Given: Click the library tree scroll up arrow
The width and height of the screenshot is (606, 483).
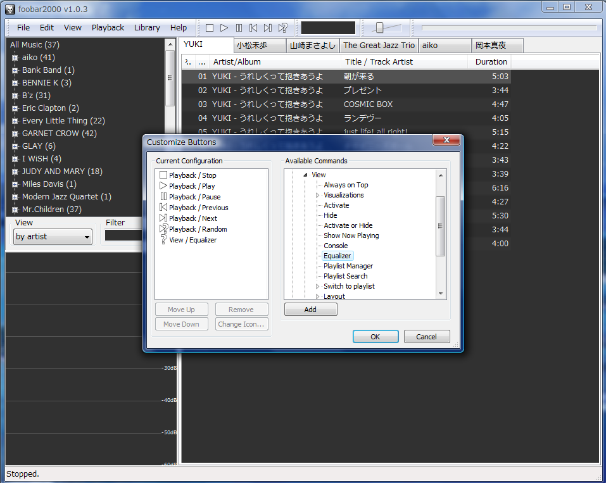Looking at the screenshot, I should point(170,45).
